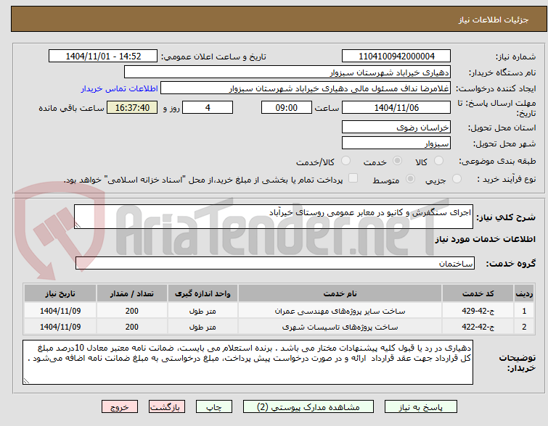
Task: Click the buyer notes text area
Action: (248, 362)
